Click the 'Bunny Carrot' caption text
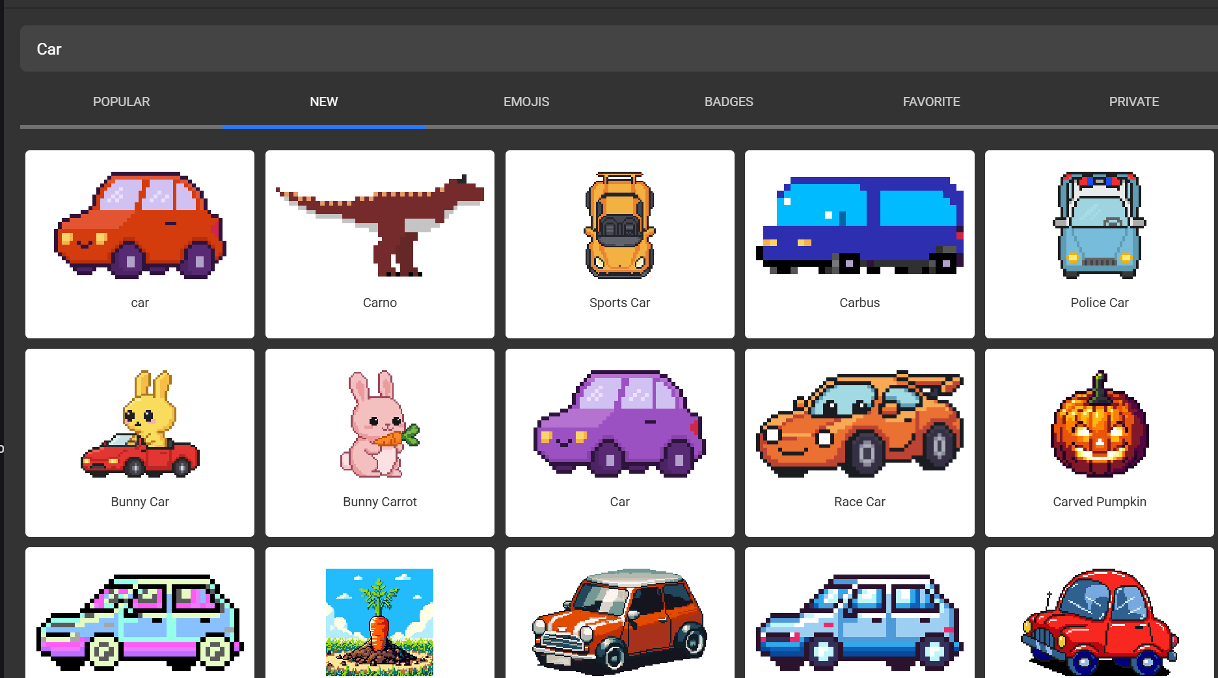The height and width of the screenshot is (678, 1218). 380,502
